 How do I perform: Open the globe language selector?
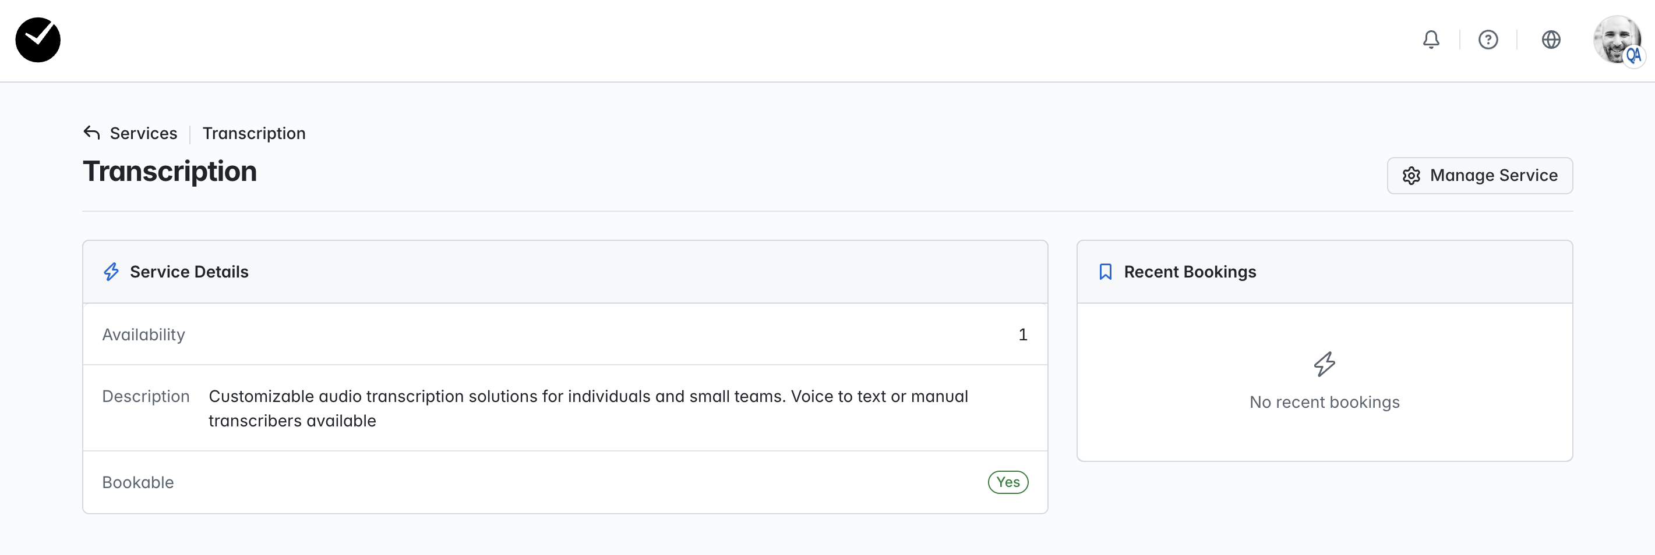[1551, 40]
